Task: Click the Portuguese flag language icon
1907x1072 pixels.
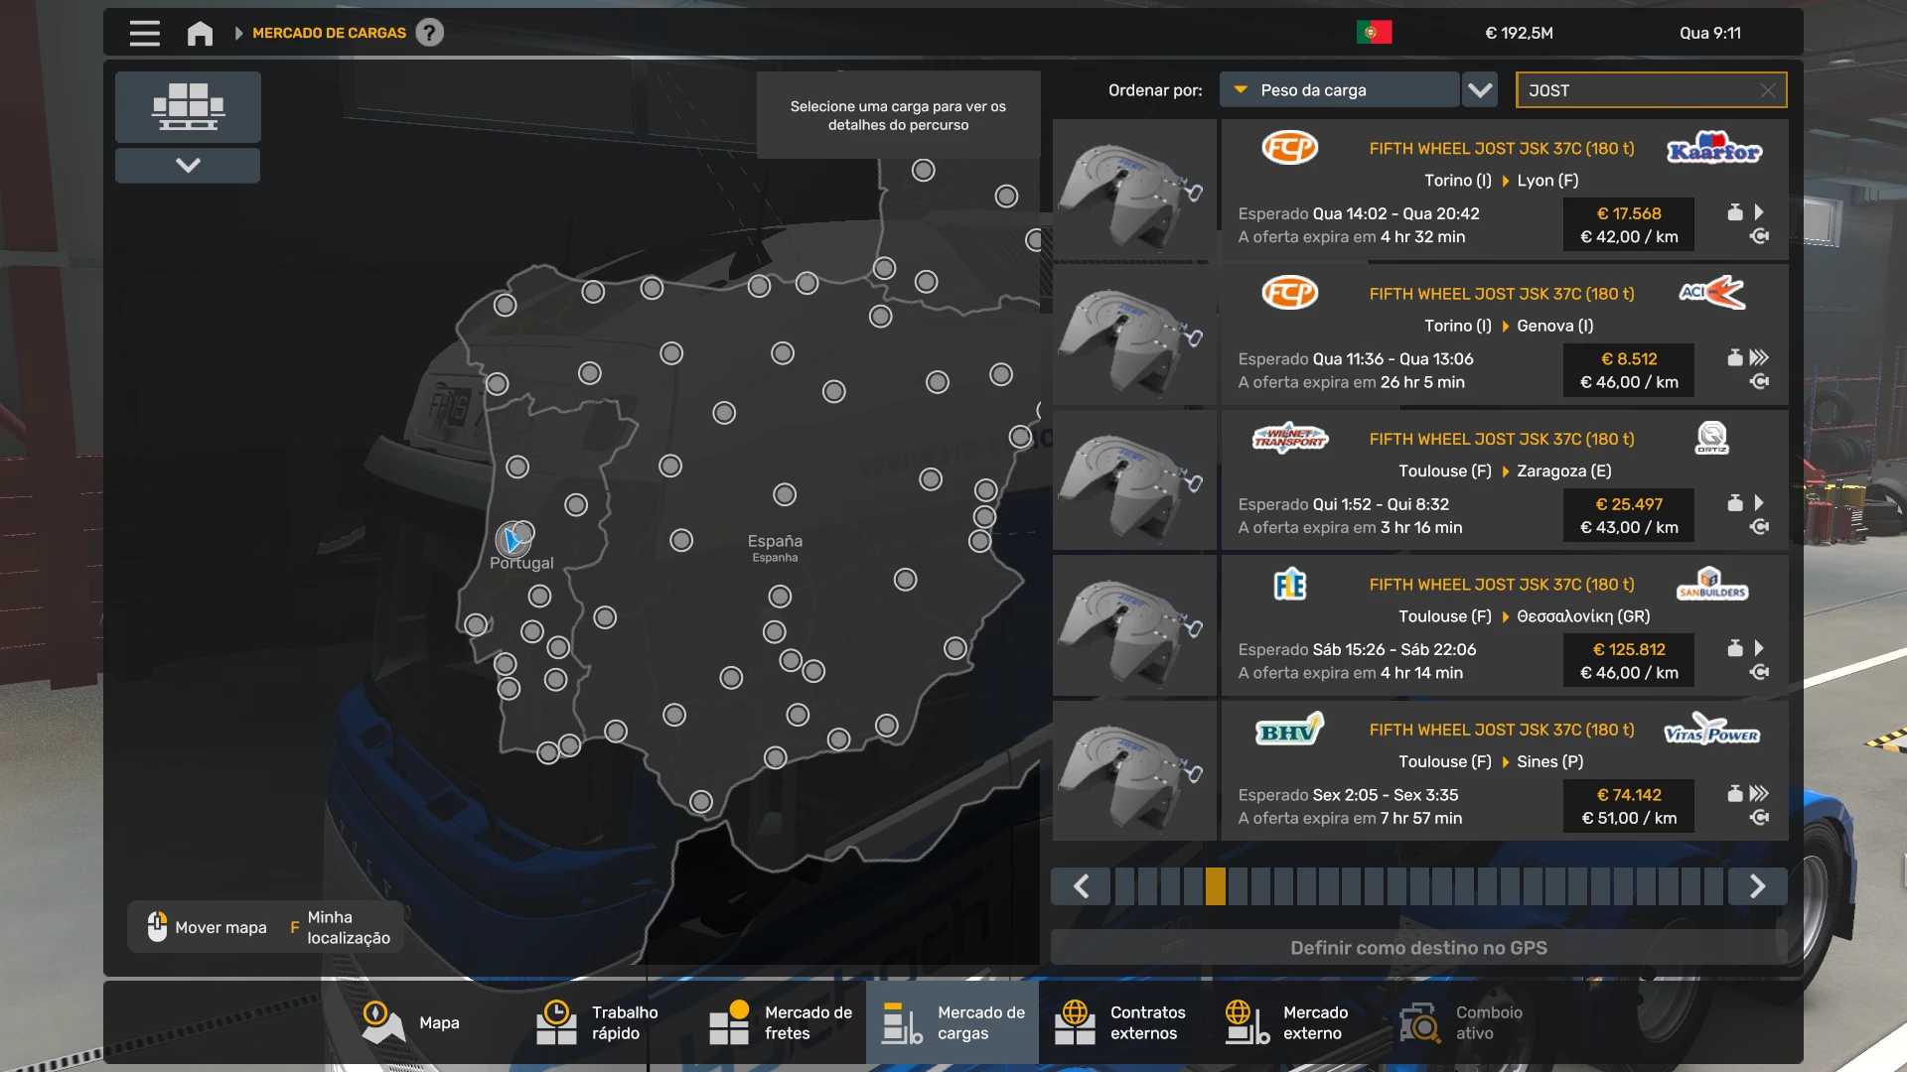Action: click(1374, 33)
